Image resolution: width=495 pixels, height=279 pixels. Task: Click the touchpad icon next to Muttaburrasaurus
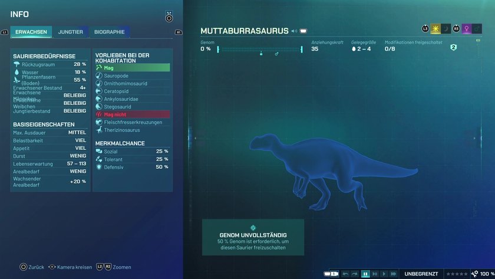[303, 31]
